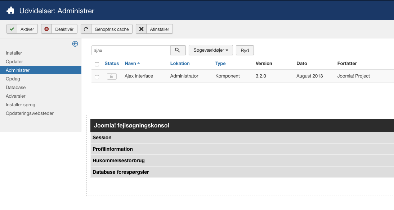The image size is (394, 210).
Task: Click the search field containing ajax
Action: (x=131, y=50)
